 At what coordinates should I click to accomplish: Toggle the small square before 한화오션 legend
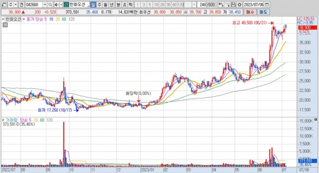(x=3, y=19)
